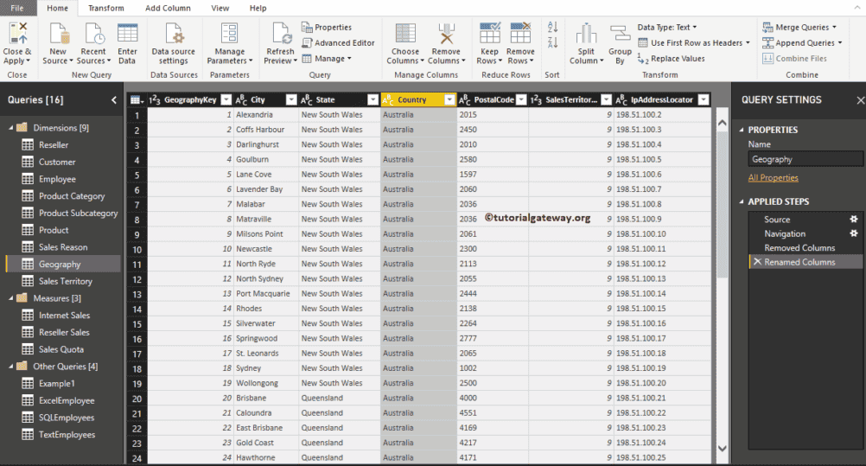Click the Keep Rows icon

click(x=490, y=33)
